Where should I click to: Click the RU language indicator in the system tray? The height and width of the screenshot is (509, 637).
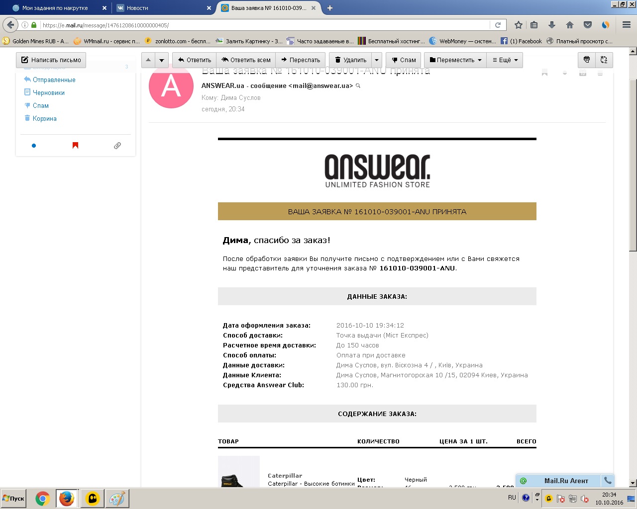click(x=512, y=498)
